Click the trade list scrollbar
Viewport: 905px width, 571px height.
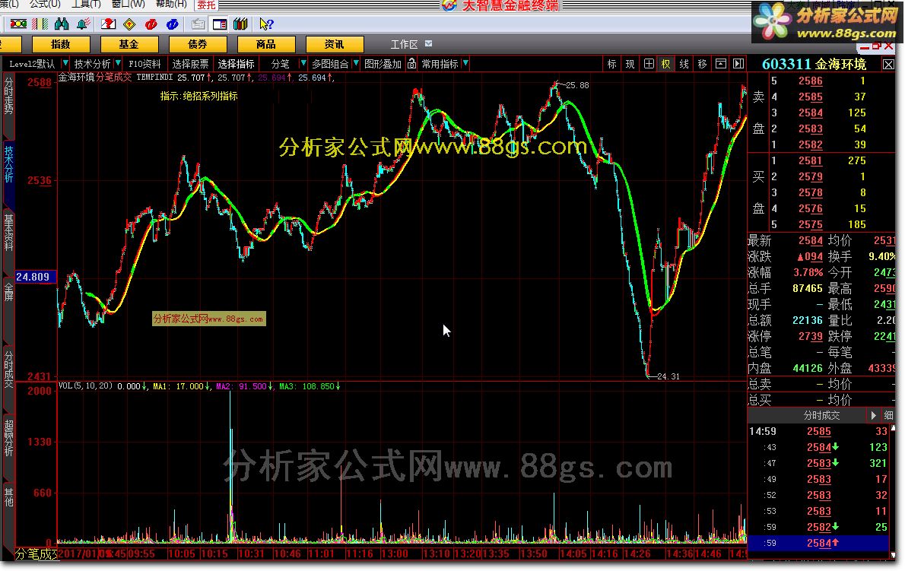coord(893,490)
